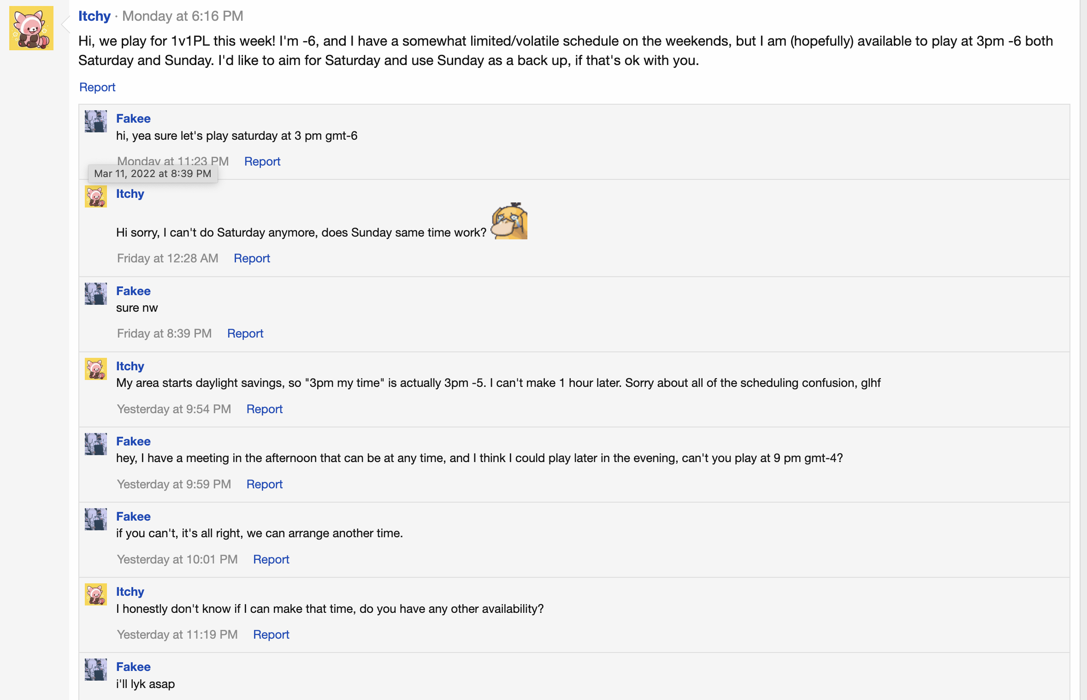Viewport: 1087px width, 700px height.
Task: Click Itchy's large red panda avatar
Action: click(x=31, y=28)
